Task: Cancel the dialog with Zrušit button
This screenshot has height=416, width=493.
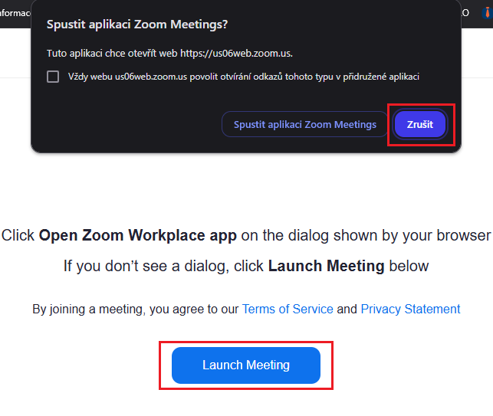Action: tap(420, 124)
